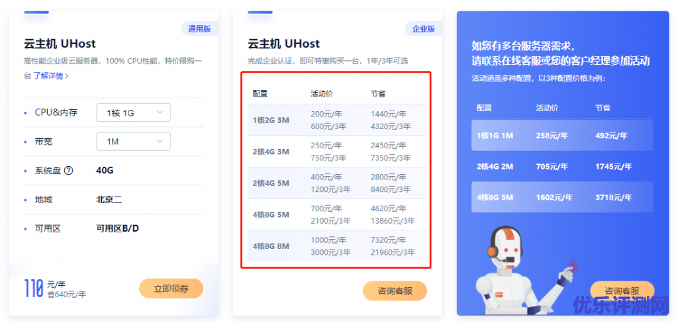Open the CPU&内存 dropdown showing 1核 1G

click(x=133, y=113)
